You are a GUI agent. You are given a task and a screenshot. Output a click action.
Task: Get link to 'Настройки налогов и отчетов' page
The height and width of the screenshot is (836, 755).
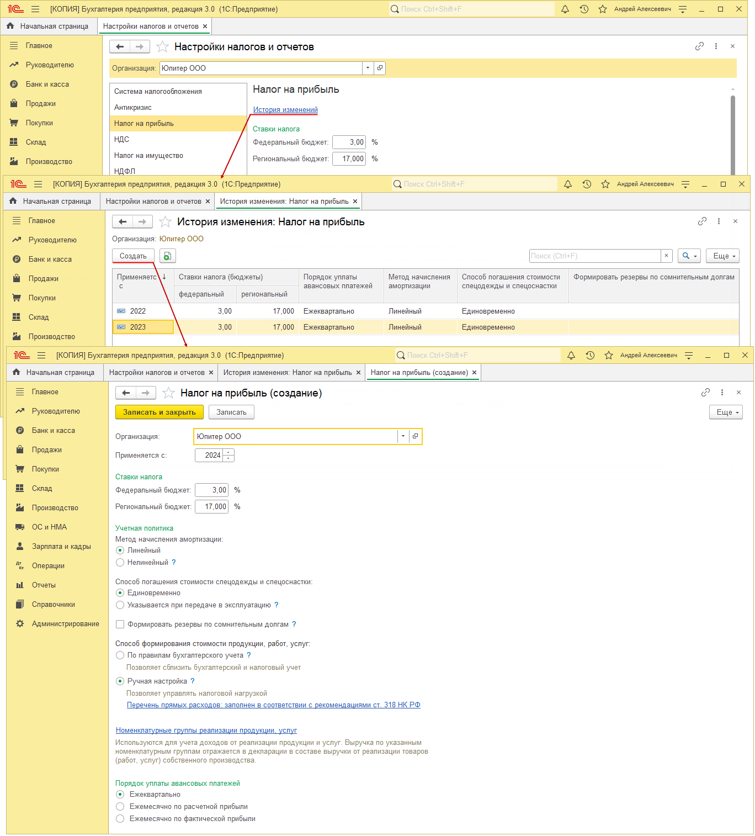[699, 46]
